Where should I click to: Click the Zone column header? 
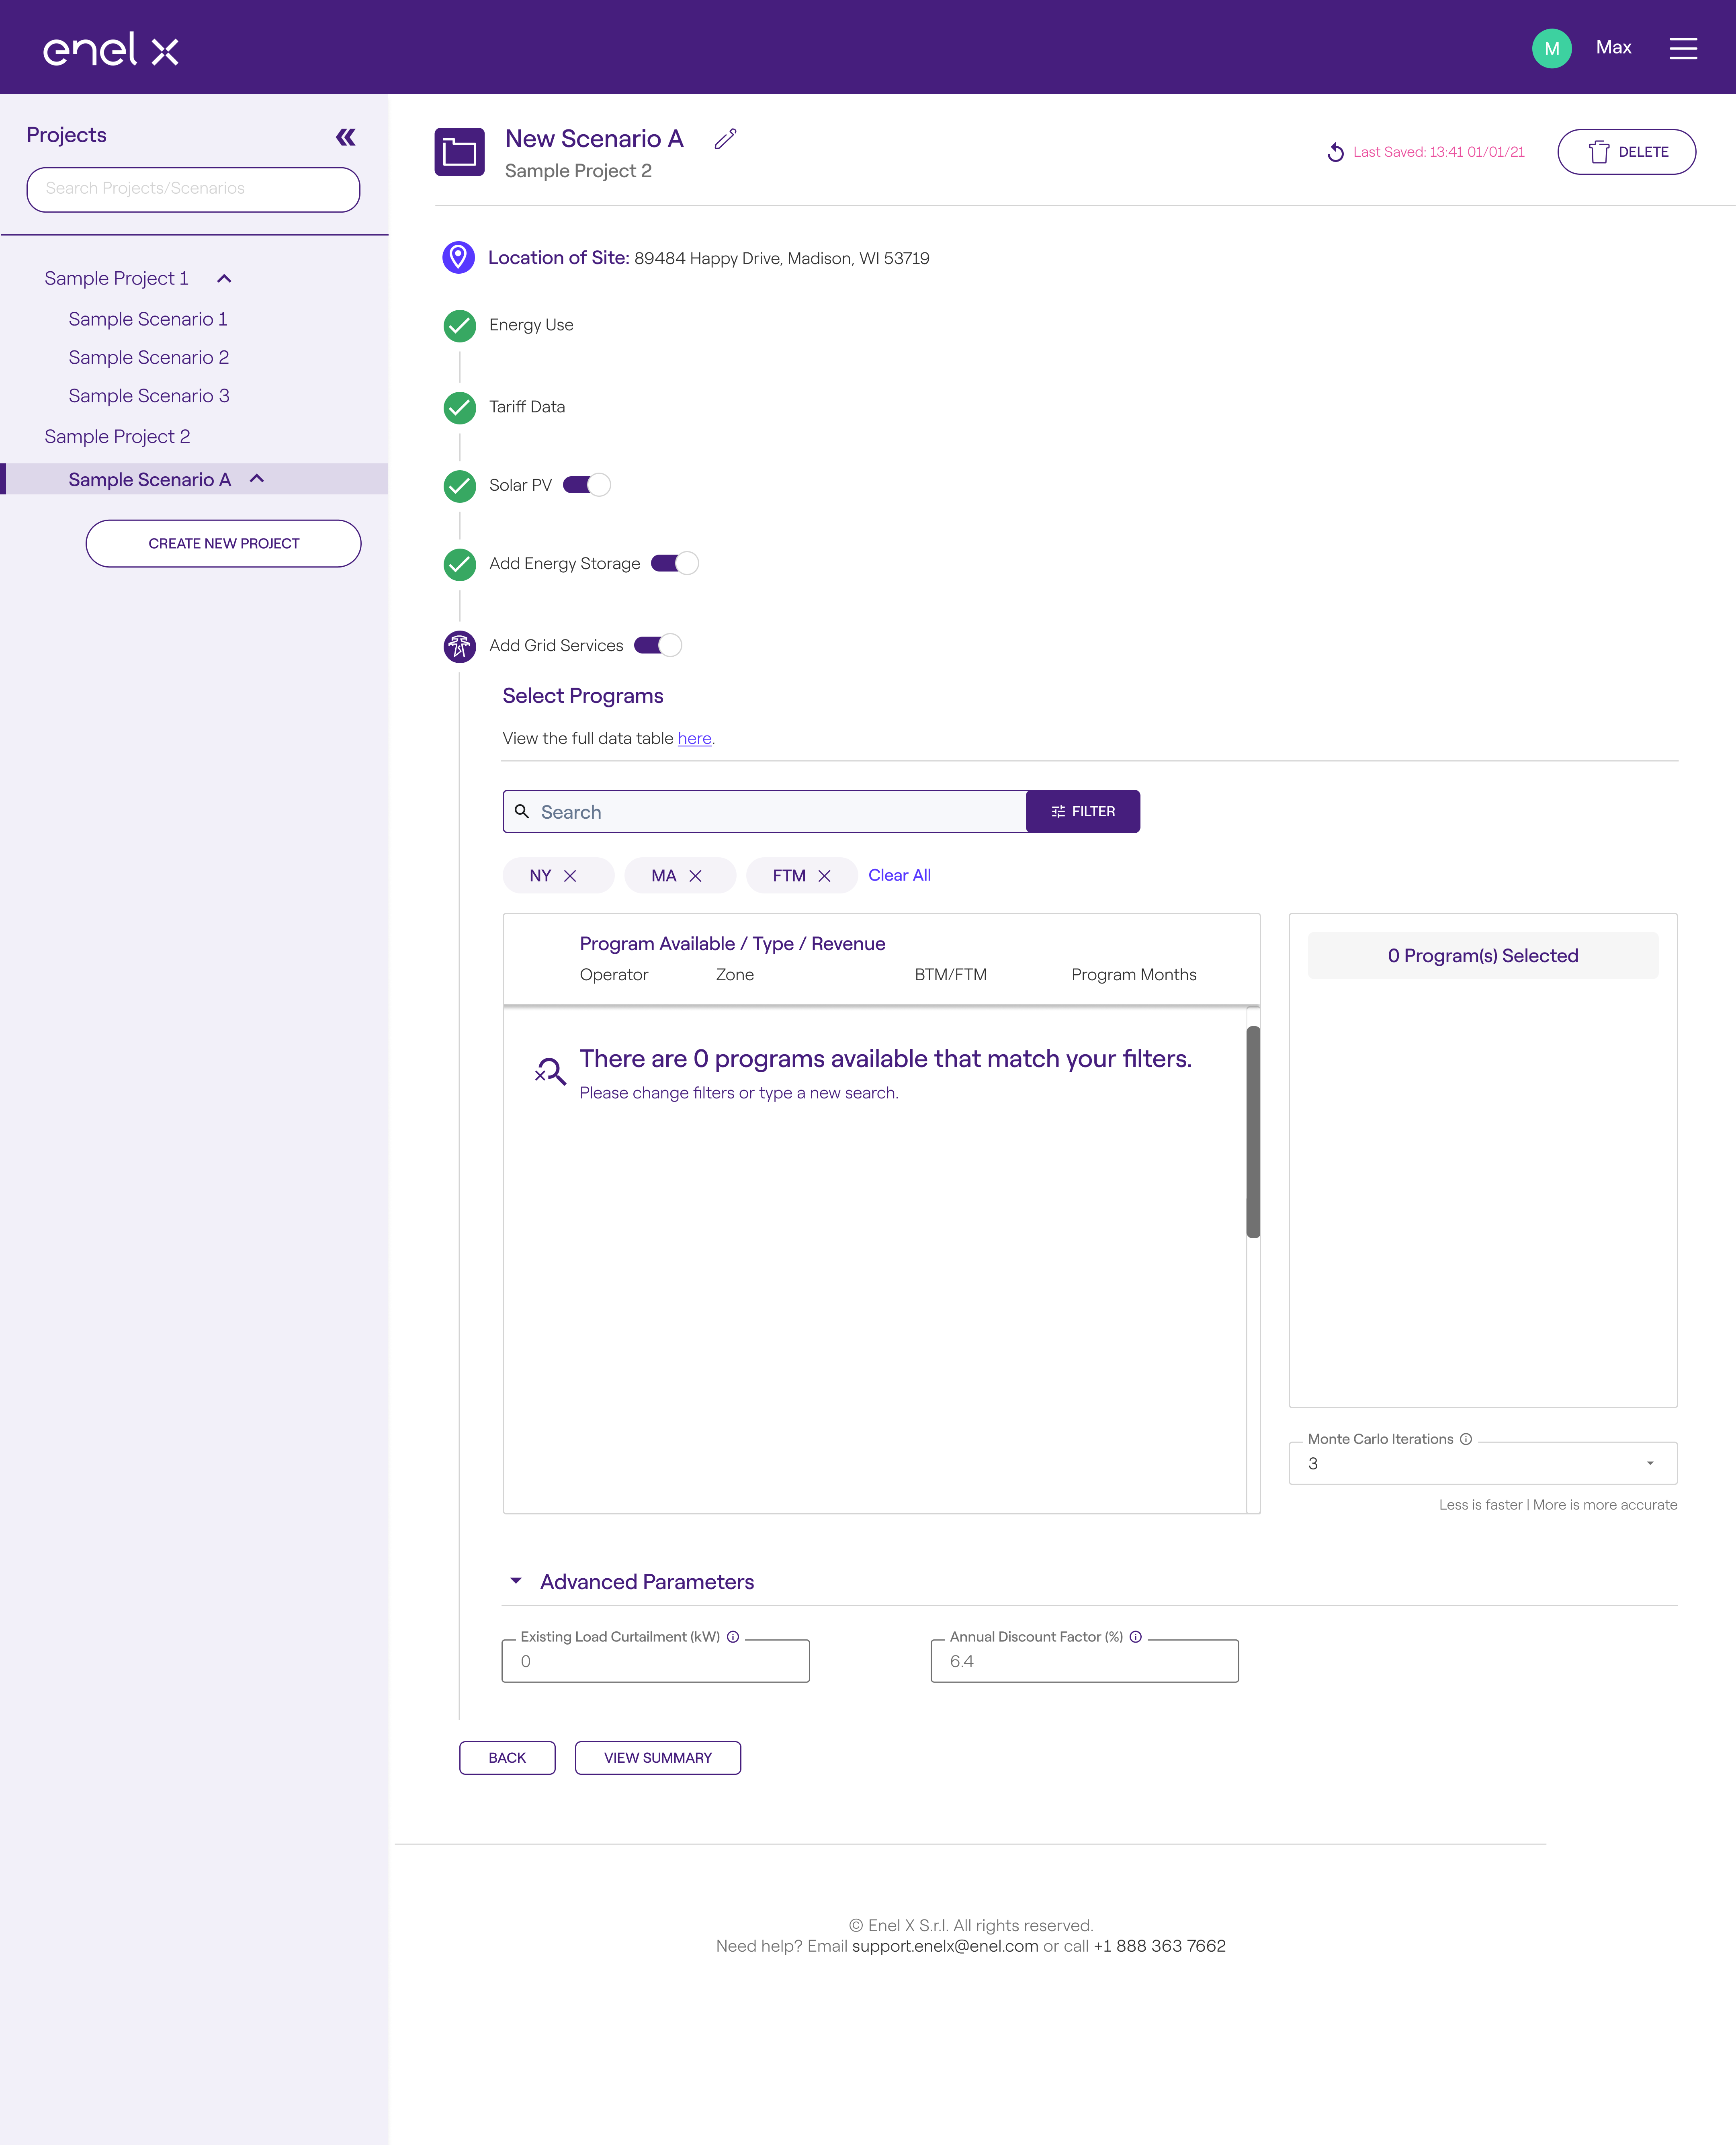pos(735,975)
